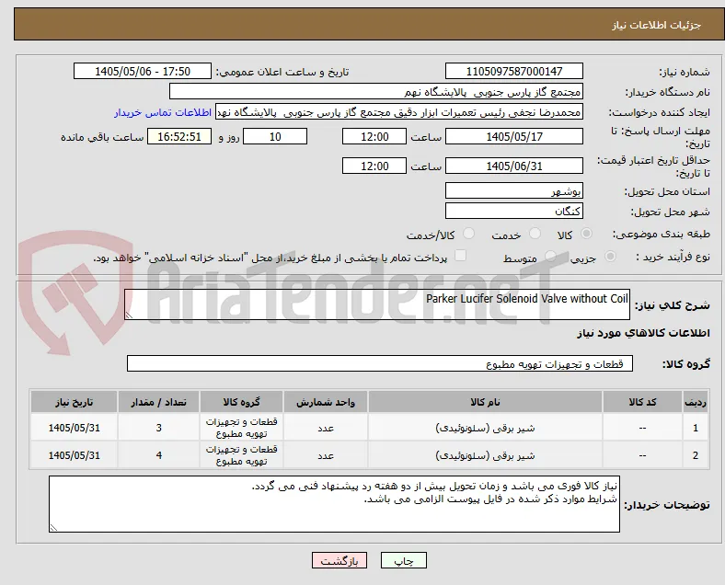Click the buyer notes text area

[x=334, y=504]
